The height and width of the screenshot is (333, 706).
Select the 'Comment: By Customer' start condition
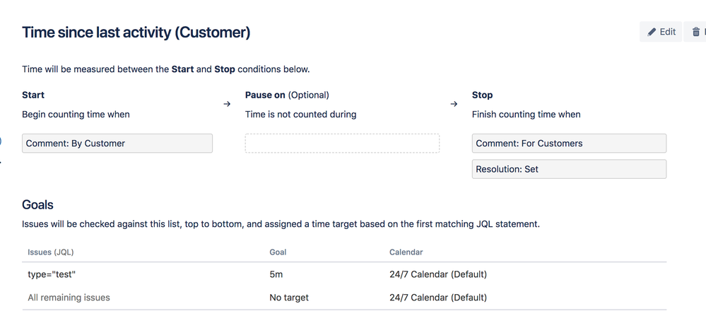[x=117, y=144]
